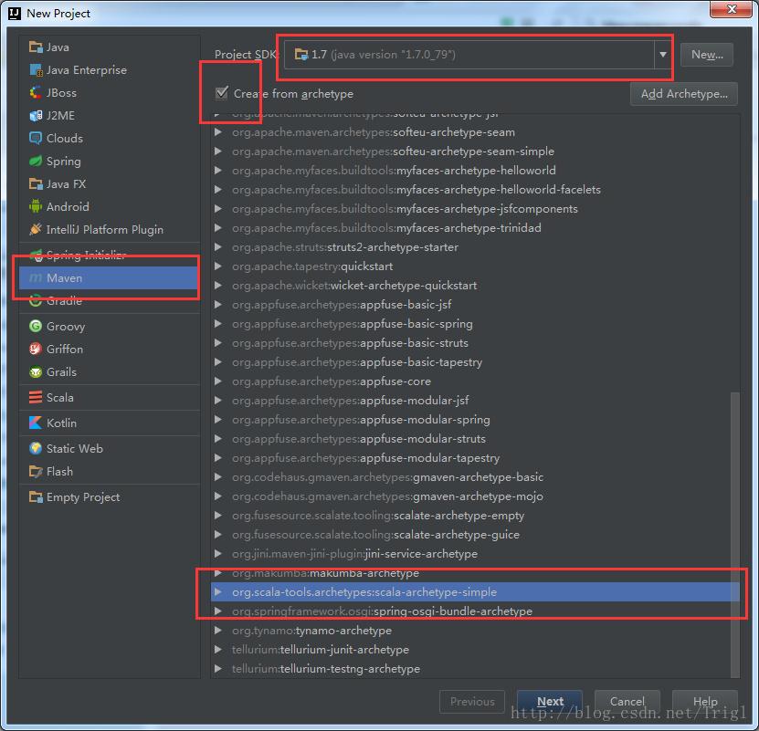Click the Next button
This screenshot has height=731, width=759.
pyautogui.click(x=549, y=701)
